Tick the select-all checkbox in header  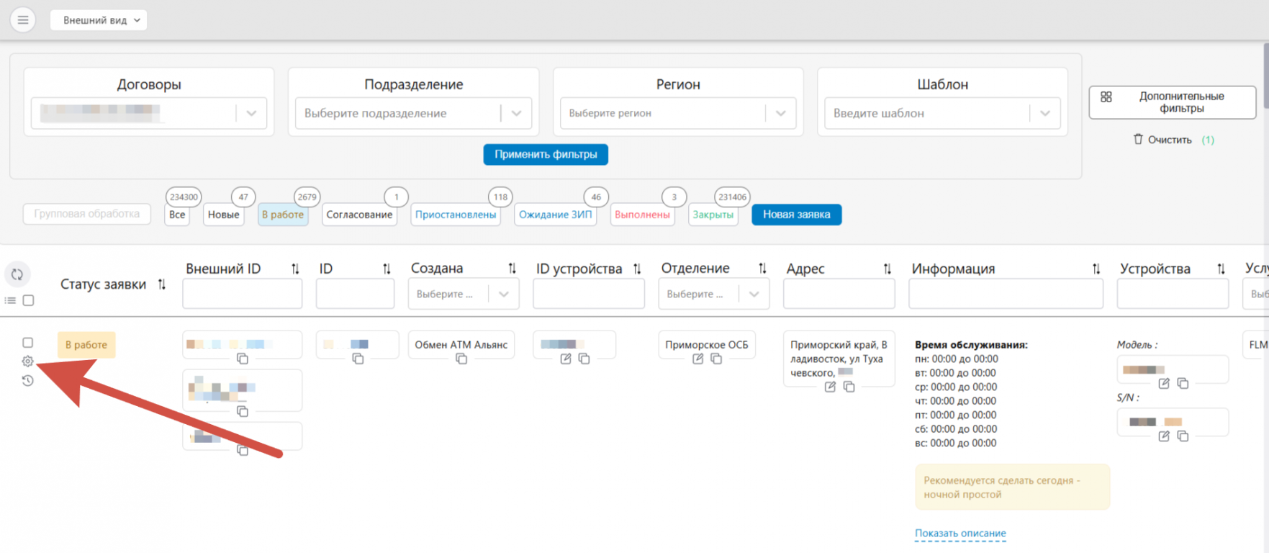[29, 300]
